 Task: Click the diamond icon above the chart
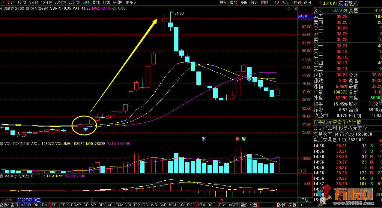[289, 8]
